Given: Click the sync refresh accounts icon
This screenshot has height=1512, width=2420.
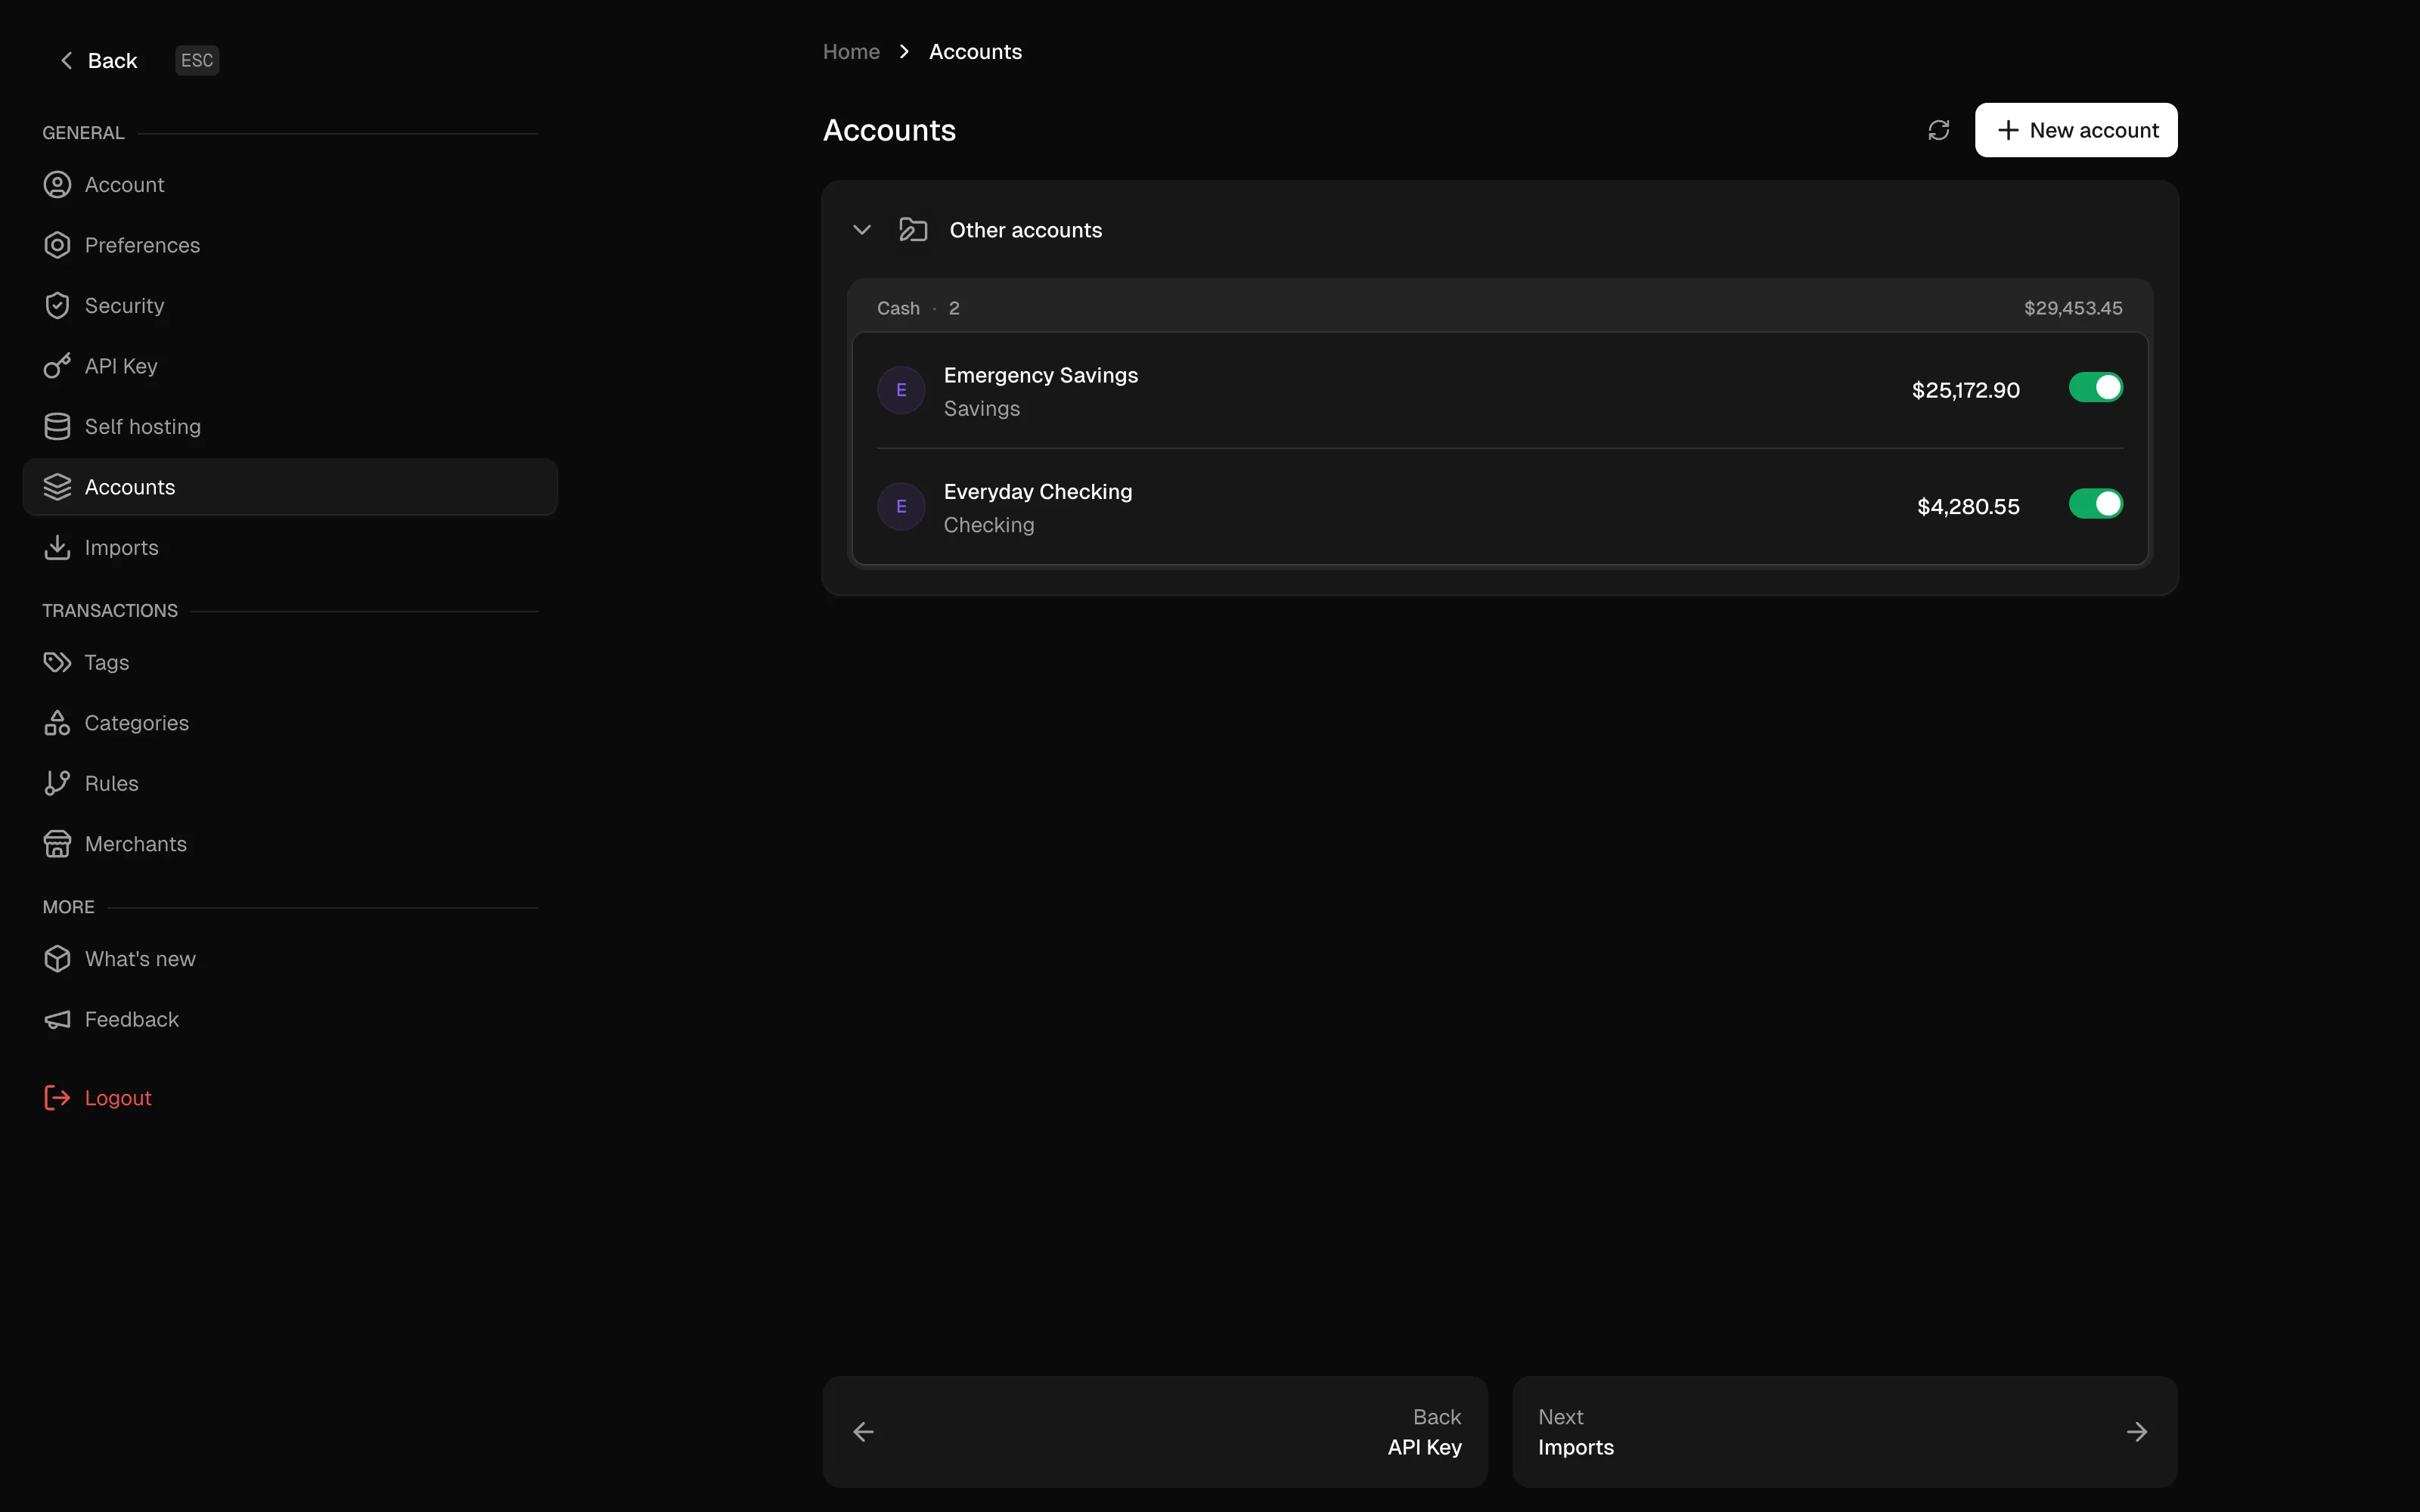Looking at the screenshot, I should pyautogui.click(x=1939, y=130).
